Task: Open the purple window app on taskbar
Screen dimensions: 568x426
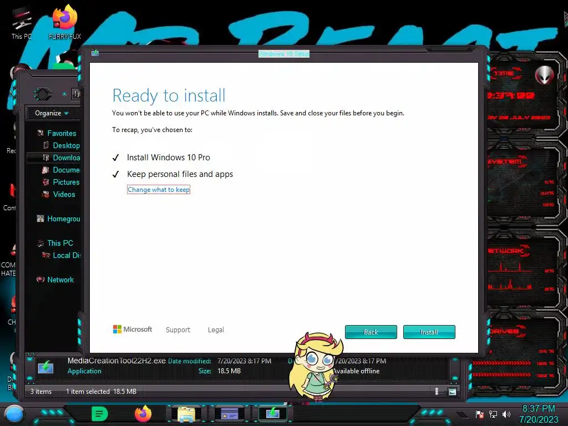Action: pos(230,414)
